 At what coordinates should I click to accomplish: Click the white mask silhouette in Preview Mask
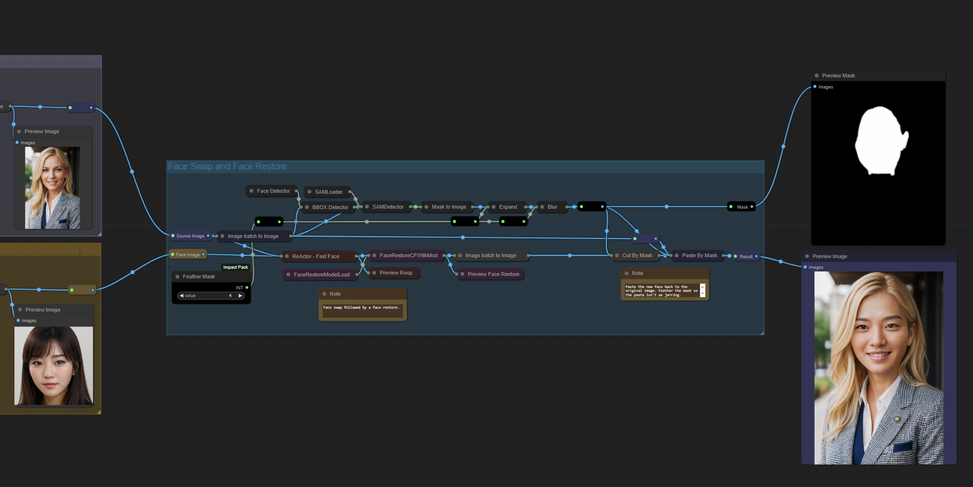(881, 141)
